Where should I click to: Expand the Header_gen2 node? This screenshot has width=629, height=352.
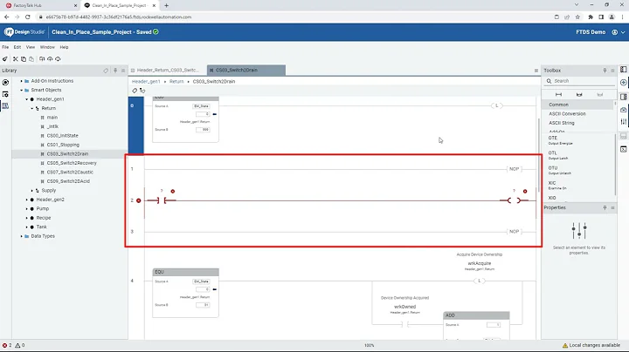[x=27, y=200]
